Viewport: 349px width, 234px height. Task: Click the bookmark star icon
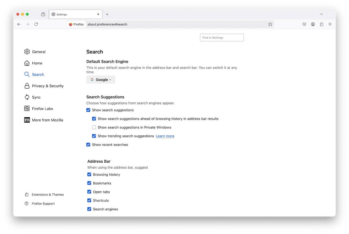click(x=270, y=24)
